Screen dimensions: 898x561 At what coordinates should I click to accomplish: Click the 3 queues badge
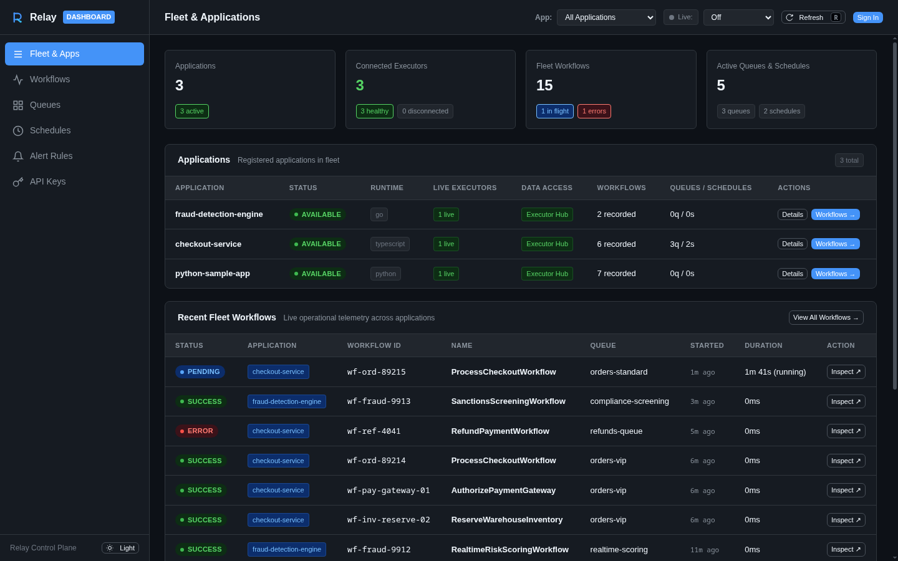736,111
